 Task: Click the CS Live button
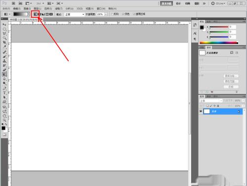click(x=218, y=3)
